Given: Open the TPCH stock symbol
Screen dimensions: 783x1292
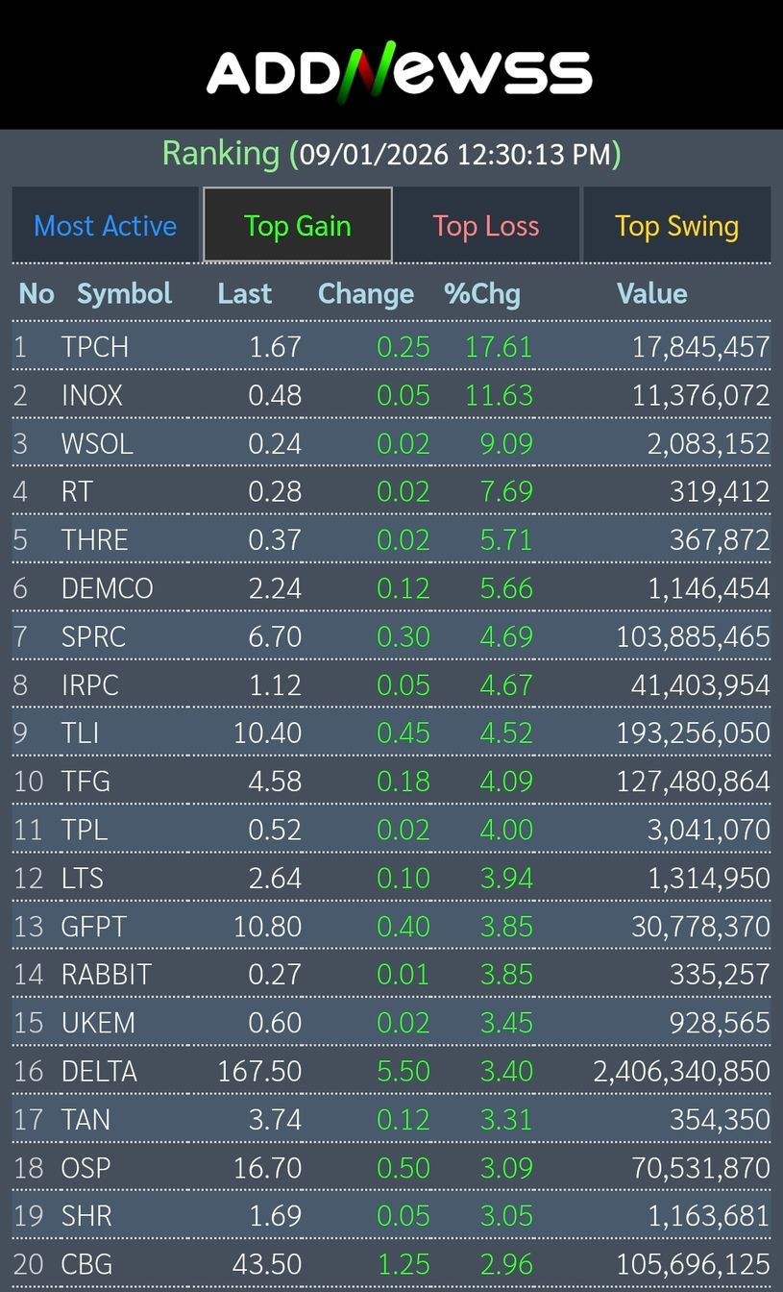Looking at the screenshot, I should 94,347.
